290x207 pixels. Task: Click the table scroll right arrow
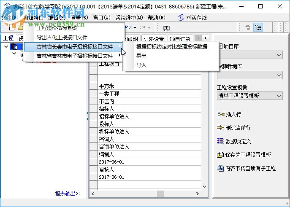(197, 194)
